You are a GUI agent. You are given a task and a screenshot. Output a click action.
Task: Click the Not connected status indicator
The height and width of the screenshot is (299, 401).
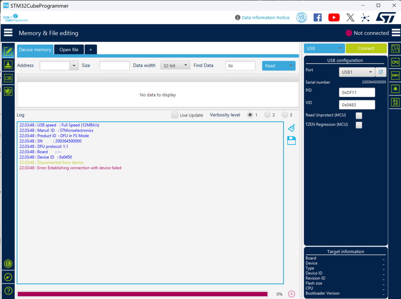pos(367,33)
